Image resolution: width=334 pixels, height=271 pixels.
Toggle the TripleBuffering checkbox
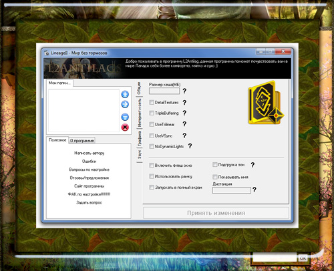tap(152, 113)
